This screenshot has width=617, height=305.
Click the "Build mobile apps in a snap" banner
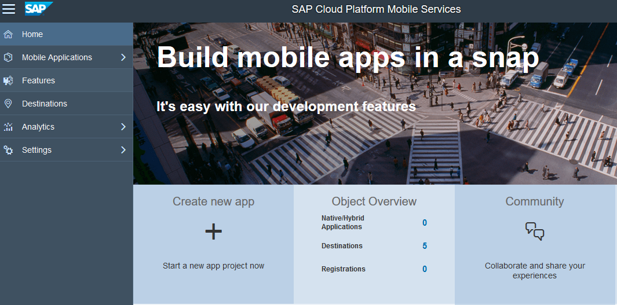(x=348, y=57)
